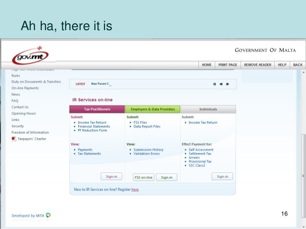The height and width of the screenshot is (229, 306).
Task: Open Submission History link
Action: [148, 150]
